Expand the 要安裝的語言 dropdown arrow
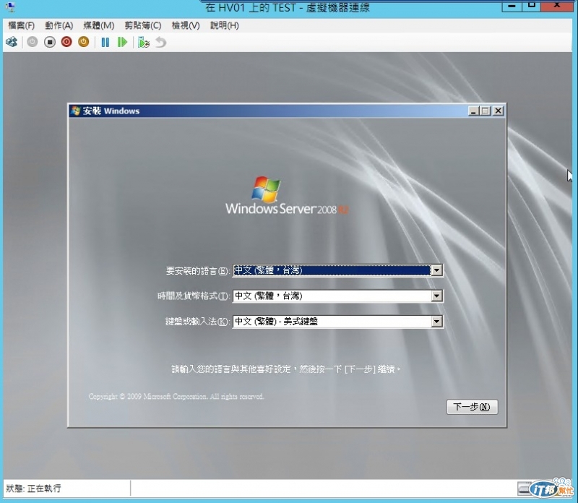The height and width of the screenshot is (503, 578). click(x=437, y=270)
